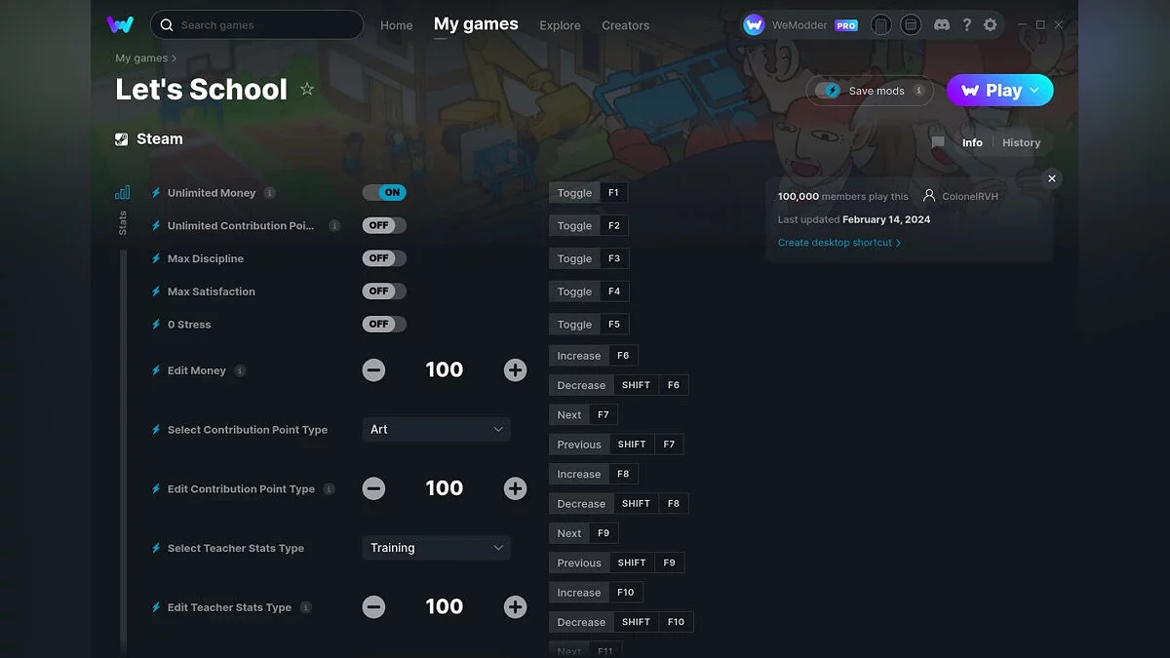Click the Steam platform icon
This screenshot has width=1170, height=658.
pos(122,139)
